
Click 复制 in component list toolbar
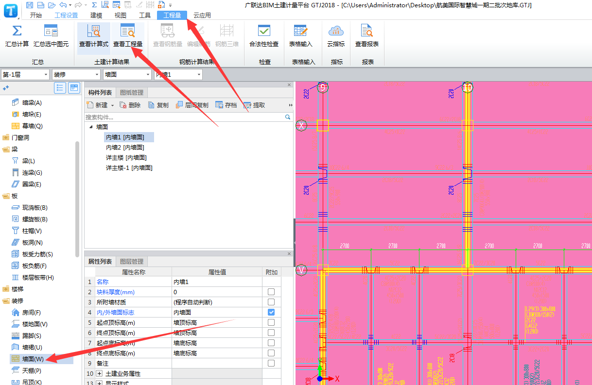point(158,105)
